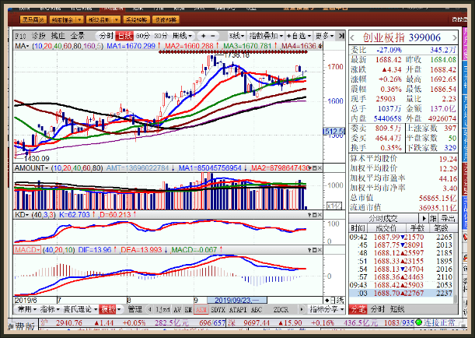Screen dimensions: 475x338
Task: Go to previous stock arrow beside 创业板指
Action: 352,38
